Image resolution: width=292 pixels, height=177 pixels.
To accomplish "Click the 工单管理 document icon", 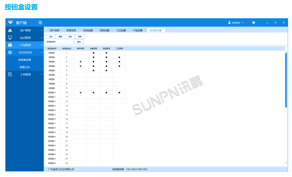I will click(x=10, y=74).
